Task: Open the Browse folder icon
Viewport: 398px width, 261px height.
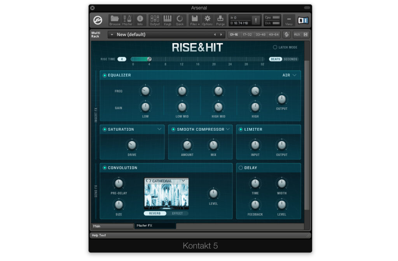Action: pyautogui.click(x=115, y=20)
